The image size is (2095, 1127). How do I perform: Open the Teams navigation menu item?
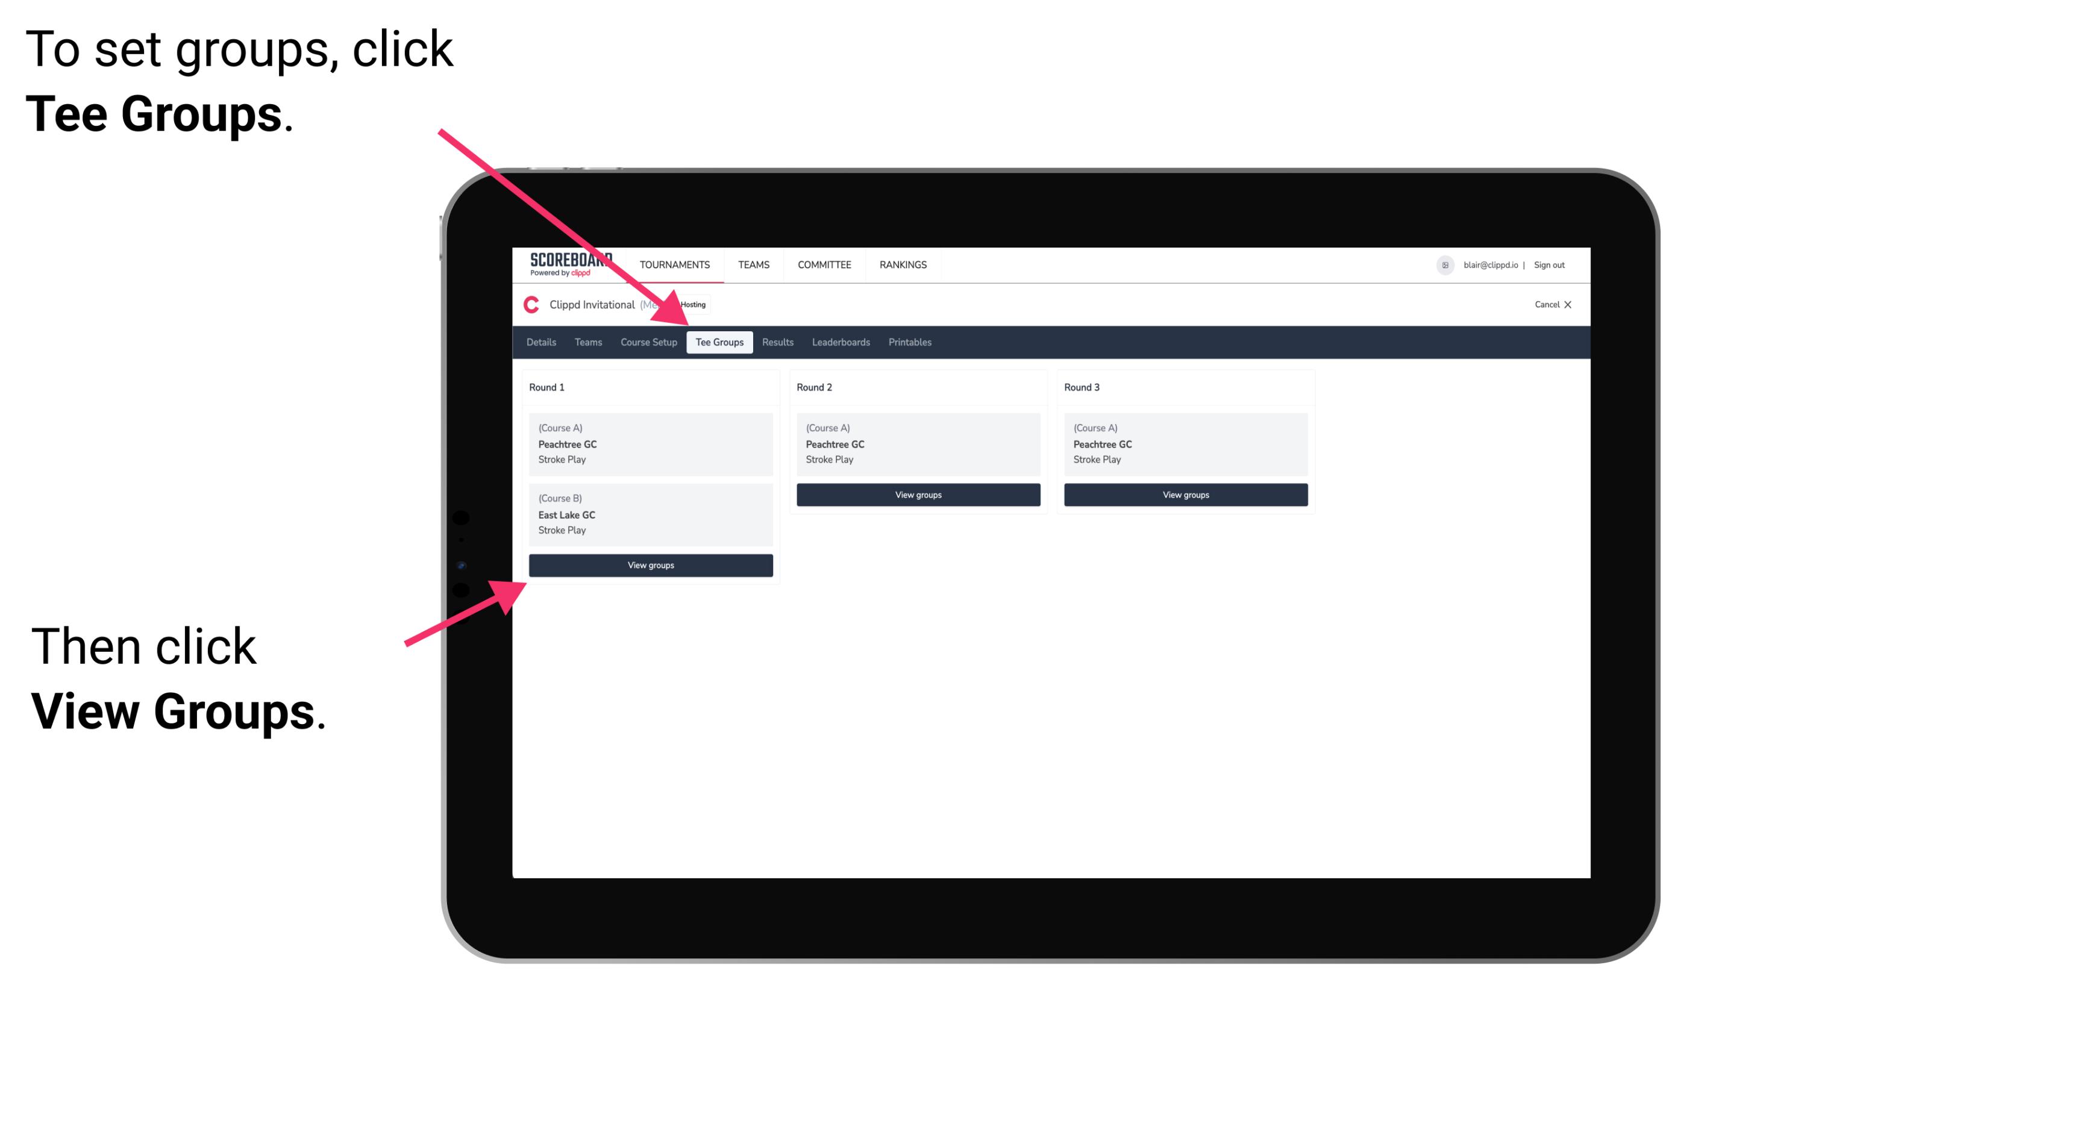click(584, 342)
